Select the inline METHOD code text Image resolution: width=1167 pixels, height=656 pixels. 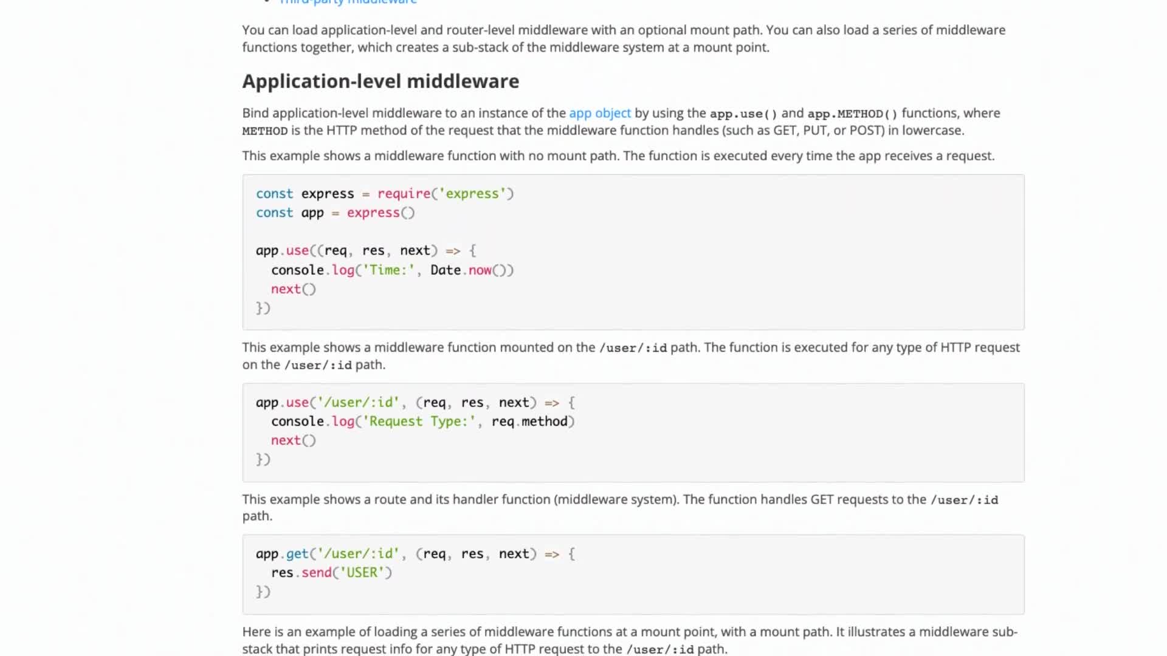(266, 131)
